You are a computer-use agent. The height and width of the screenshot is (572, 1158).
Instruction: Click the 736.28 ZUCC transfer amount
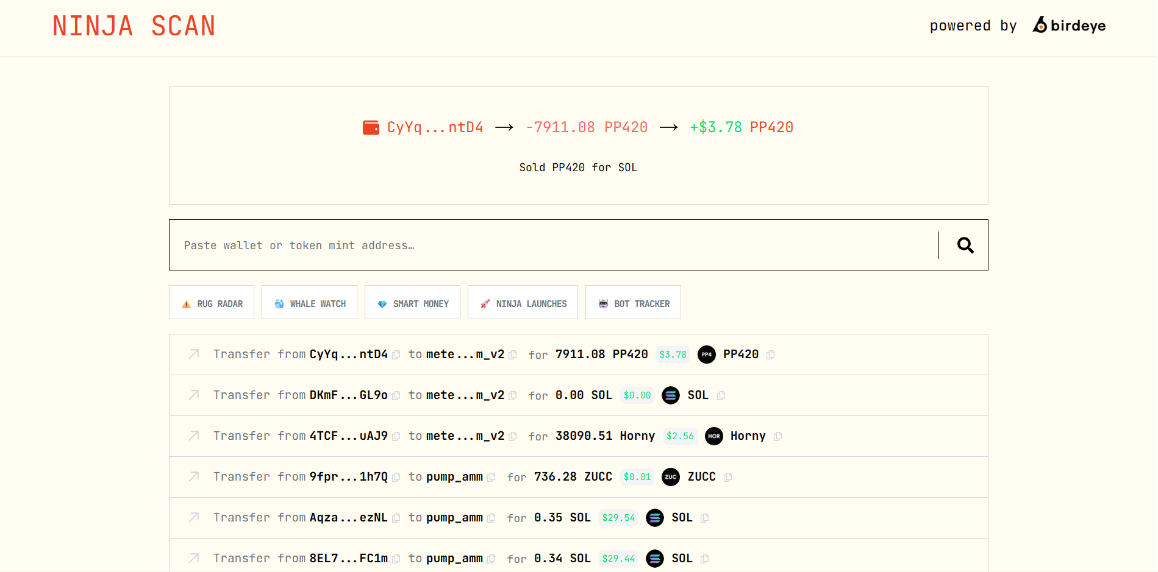[573, 476]
